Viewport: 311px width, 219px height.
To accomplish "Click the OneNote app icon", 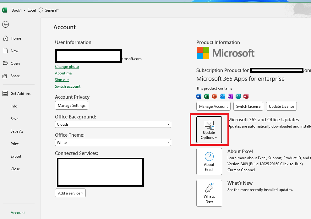I will (230, 96).
